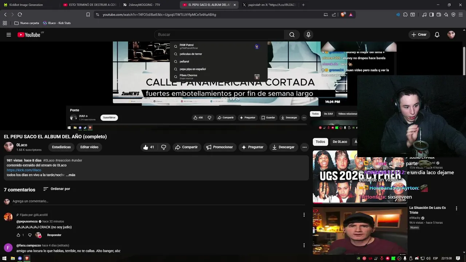Click the browser address bar URL
Viewport: 466px width, 262px height.
point(159,15)
